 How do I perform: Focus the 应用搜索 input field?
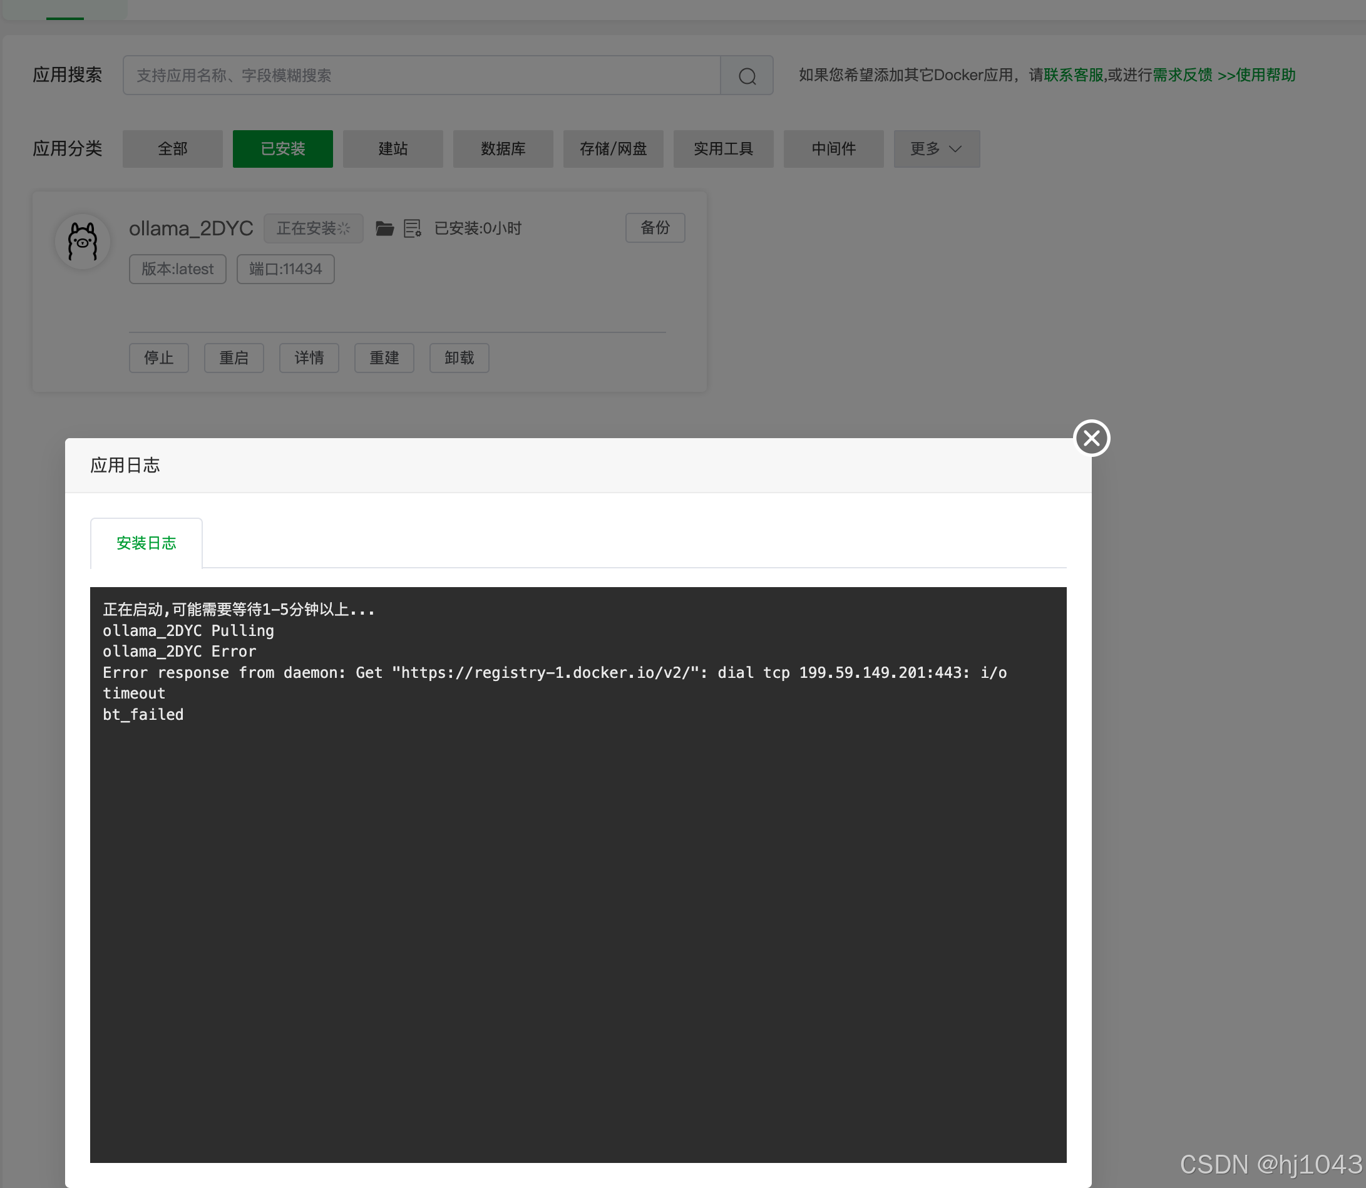421,76
